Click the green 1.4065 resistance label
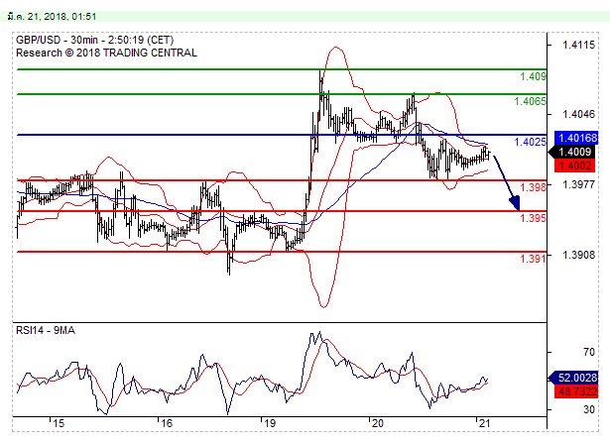Image resolution: width=610 pixels, height=442 pixels. (530, 101)
